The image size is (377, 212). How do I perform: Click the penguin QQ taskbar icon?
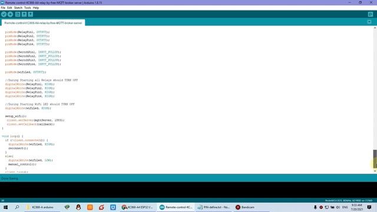[x=78, y=207]
